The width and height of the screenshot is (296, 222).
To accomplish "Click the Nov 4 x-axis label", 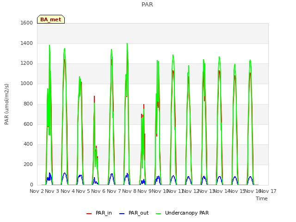I will [x=68, y=191].
